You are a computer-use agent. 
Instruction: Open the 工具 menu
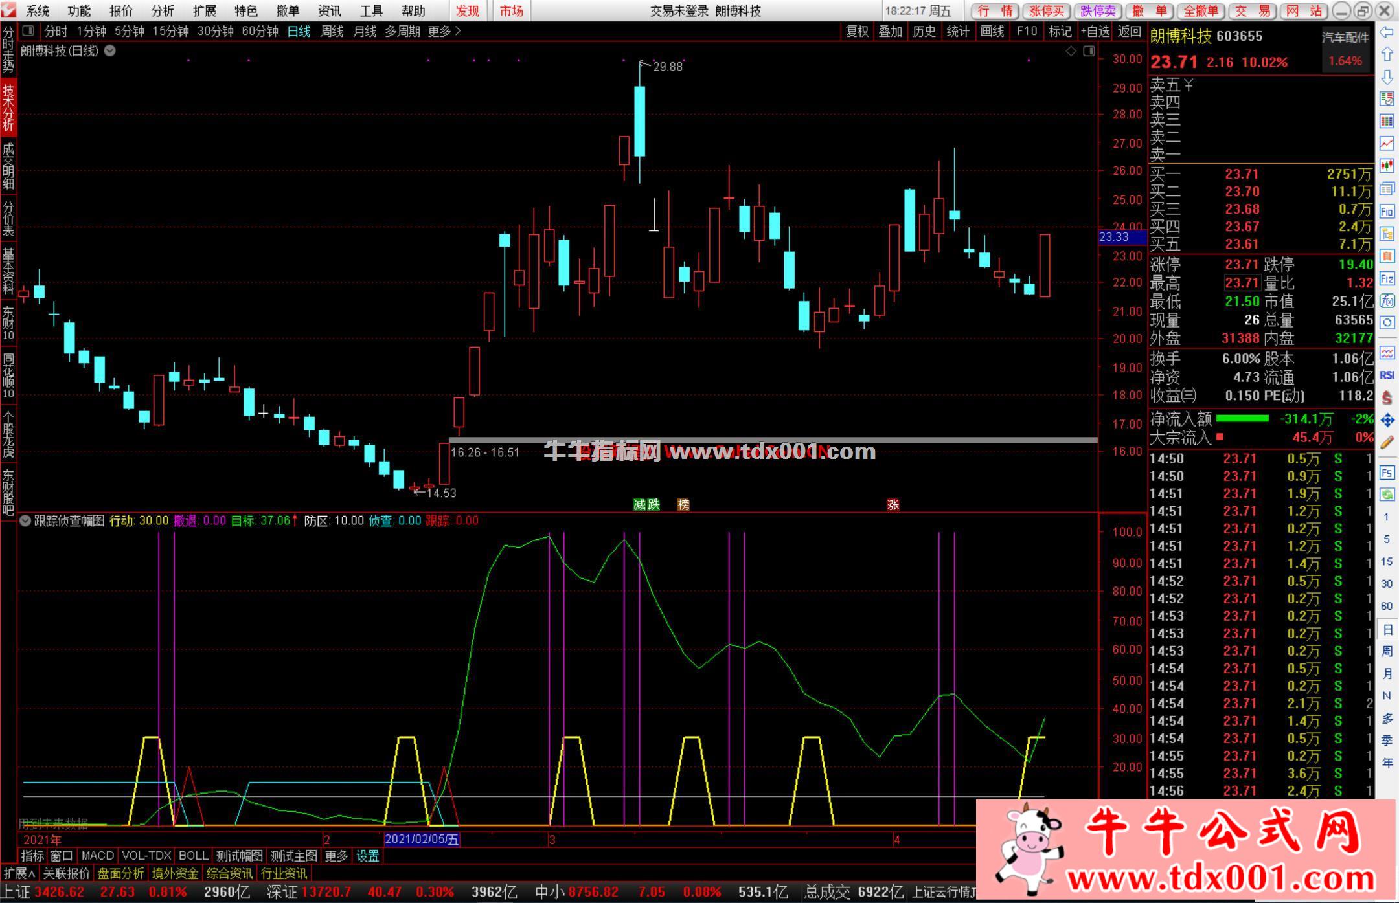(x=371, y=11)
